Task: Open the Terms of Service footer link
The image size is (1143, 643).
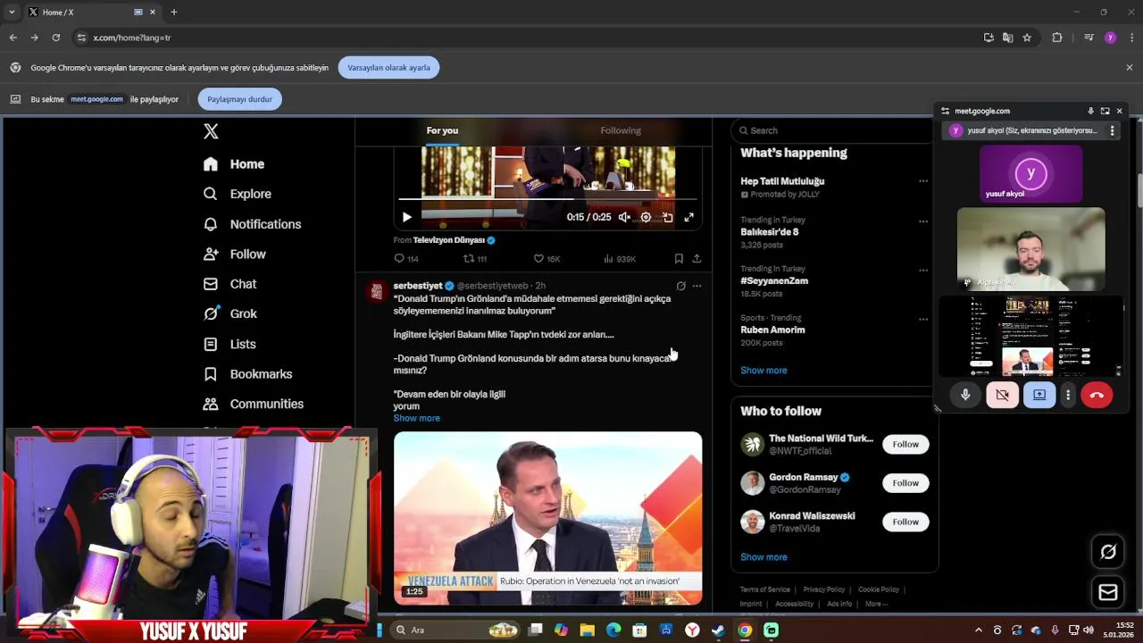Action: (764, 589)
